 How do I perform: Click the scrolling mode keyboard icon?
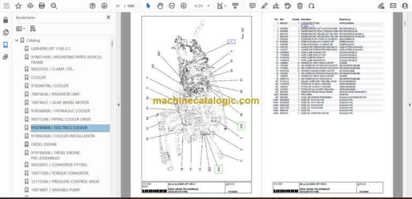click(x=235, y=6)
